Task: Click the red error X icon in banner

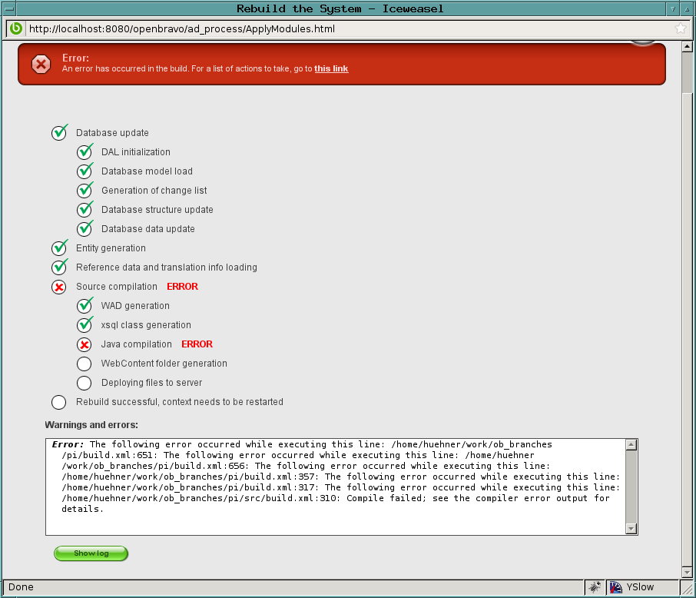Action: tap(41, 65)
